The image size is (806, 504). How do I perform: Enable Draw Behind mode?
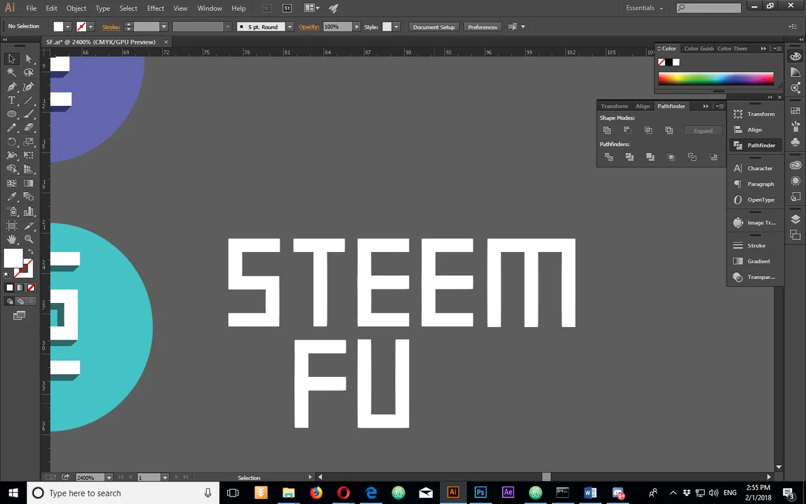20,301
